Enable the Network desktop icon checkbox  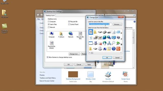[49, 27]
